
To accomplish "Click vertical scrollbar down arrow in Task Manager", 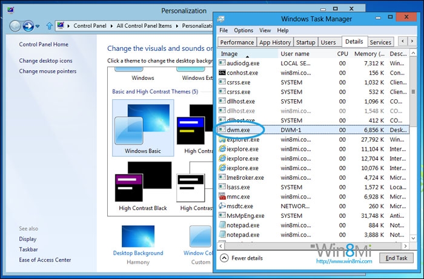I will point(413,238).
